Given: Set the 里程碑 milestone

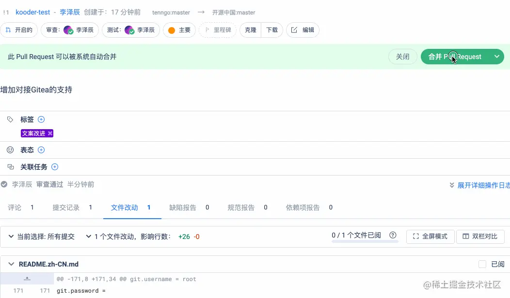Looking at the screenshot, I should coord(218,30).
